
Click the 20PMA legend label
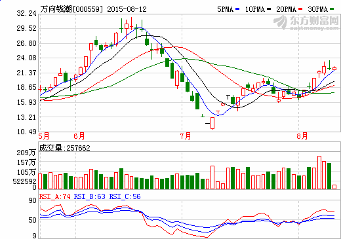pos(286,9)
